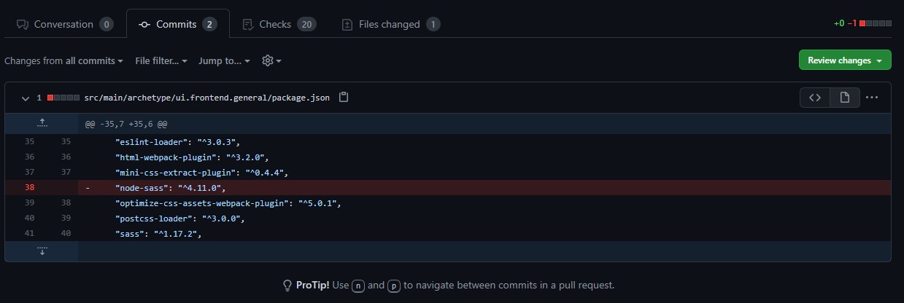Open the "Changes from all commits" dropdown
904x303 pixels.
pos(63,60)
